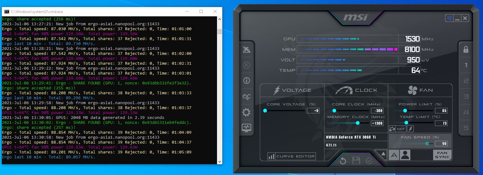Reset settings with the circular arrow icon
The height and width of the screenshot is (175, 483).
point(343,161)
